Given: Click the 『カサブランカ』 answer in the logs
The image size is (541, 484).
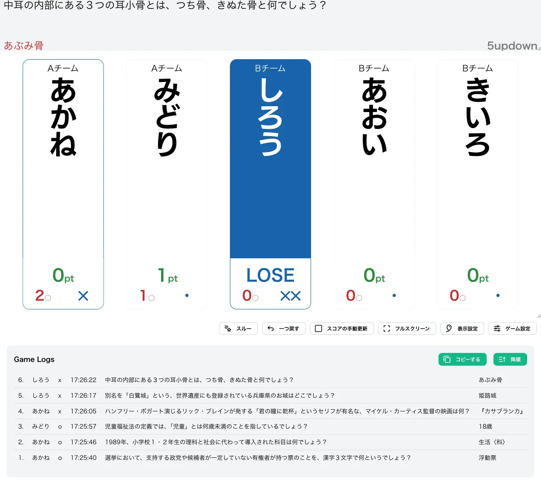Looking at the screenshot, I should (x=502, y=411).
